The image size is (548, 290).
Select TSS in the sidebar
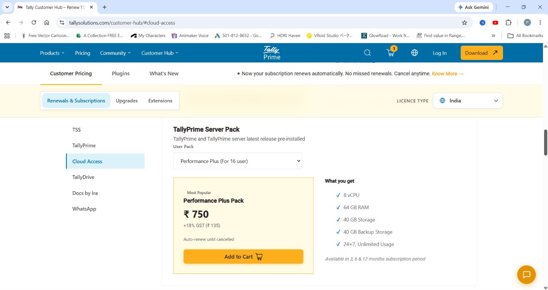76,129
